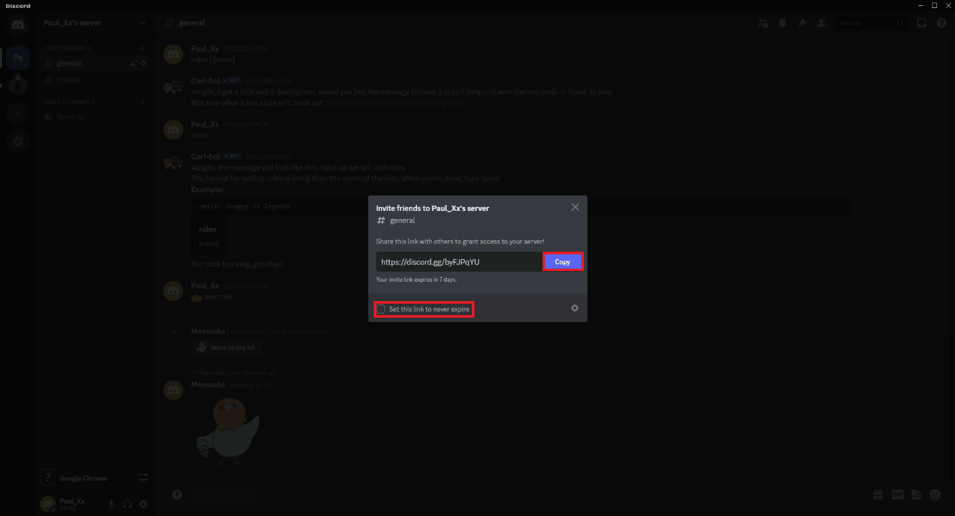
Task: Explore discoverable servers compass icon
Action: point(18,142)
